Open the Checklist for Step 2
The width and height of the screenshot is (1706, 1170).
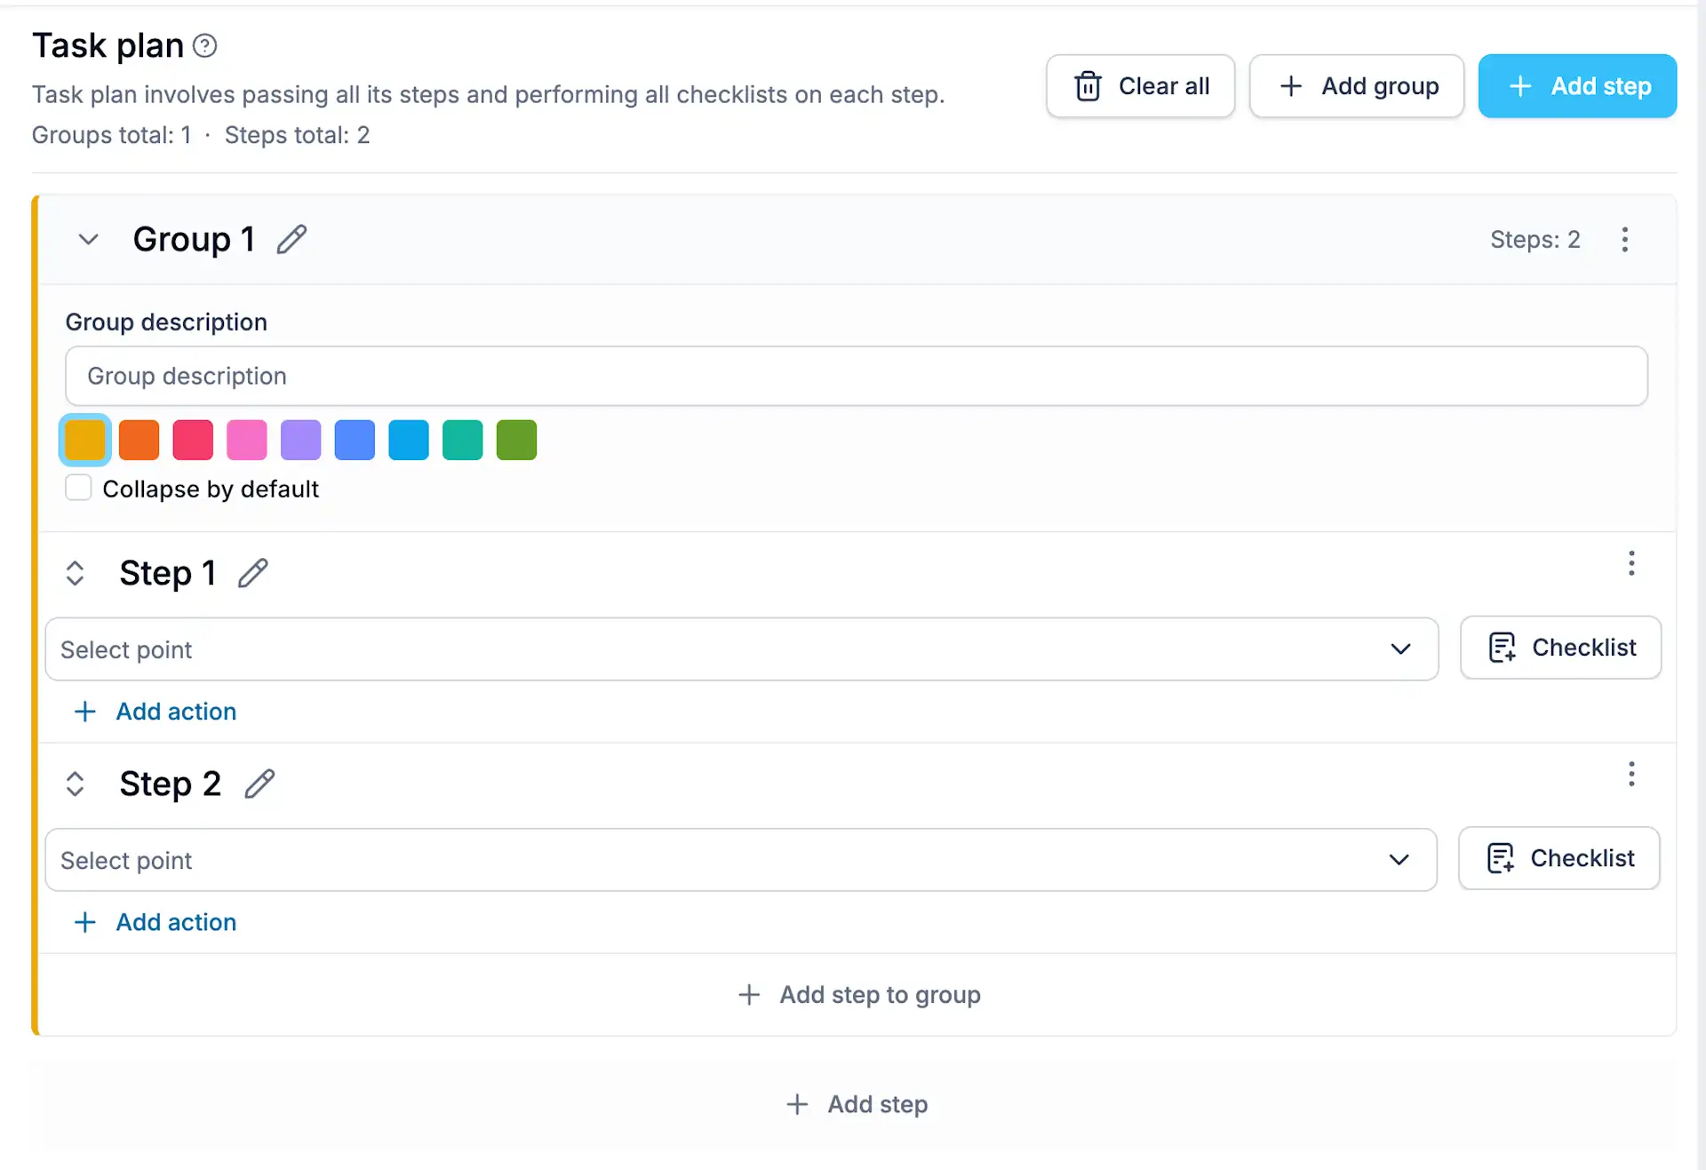click(x=1559, y=858)
